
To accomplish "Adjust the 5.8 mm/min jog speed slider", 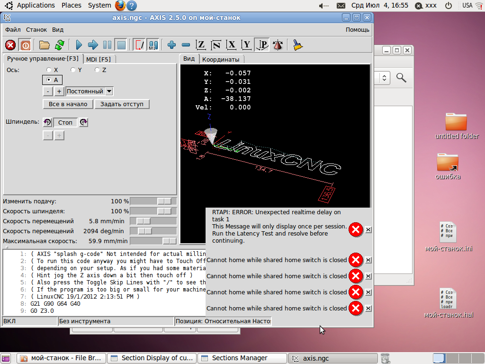I will point(153,221).
